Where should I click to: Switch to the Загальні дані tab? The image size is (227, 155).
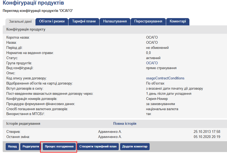point(20,22)
